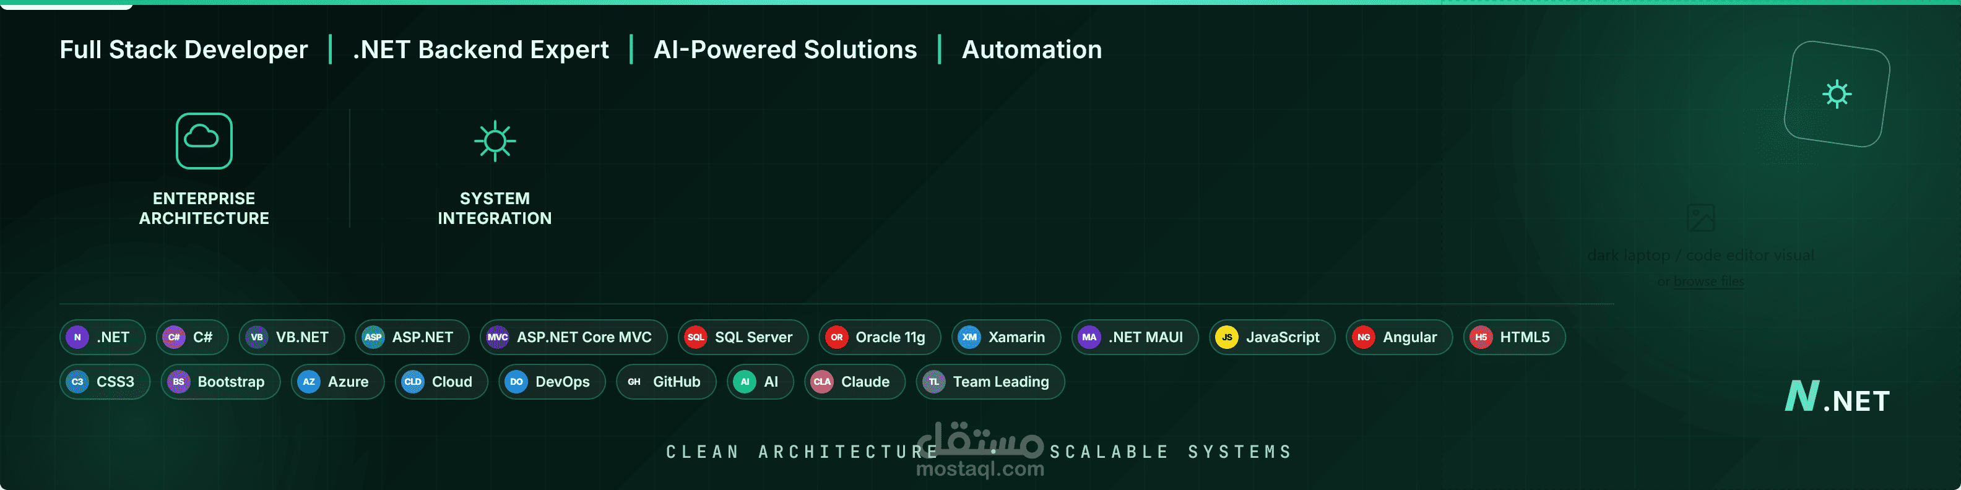Click the tilted gear card icon

pos(1837,93)
